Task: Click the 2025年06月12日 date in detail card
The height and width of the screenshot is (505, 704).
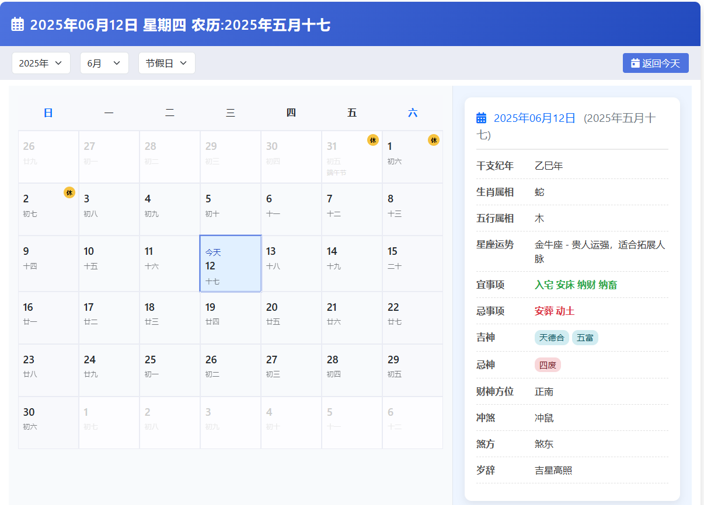Action: point(535,118)
